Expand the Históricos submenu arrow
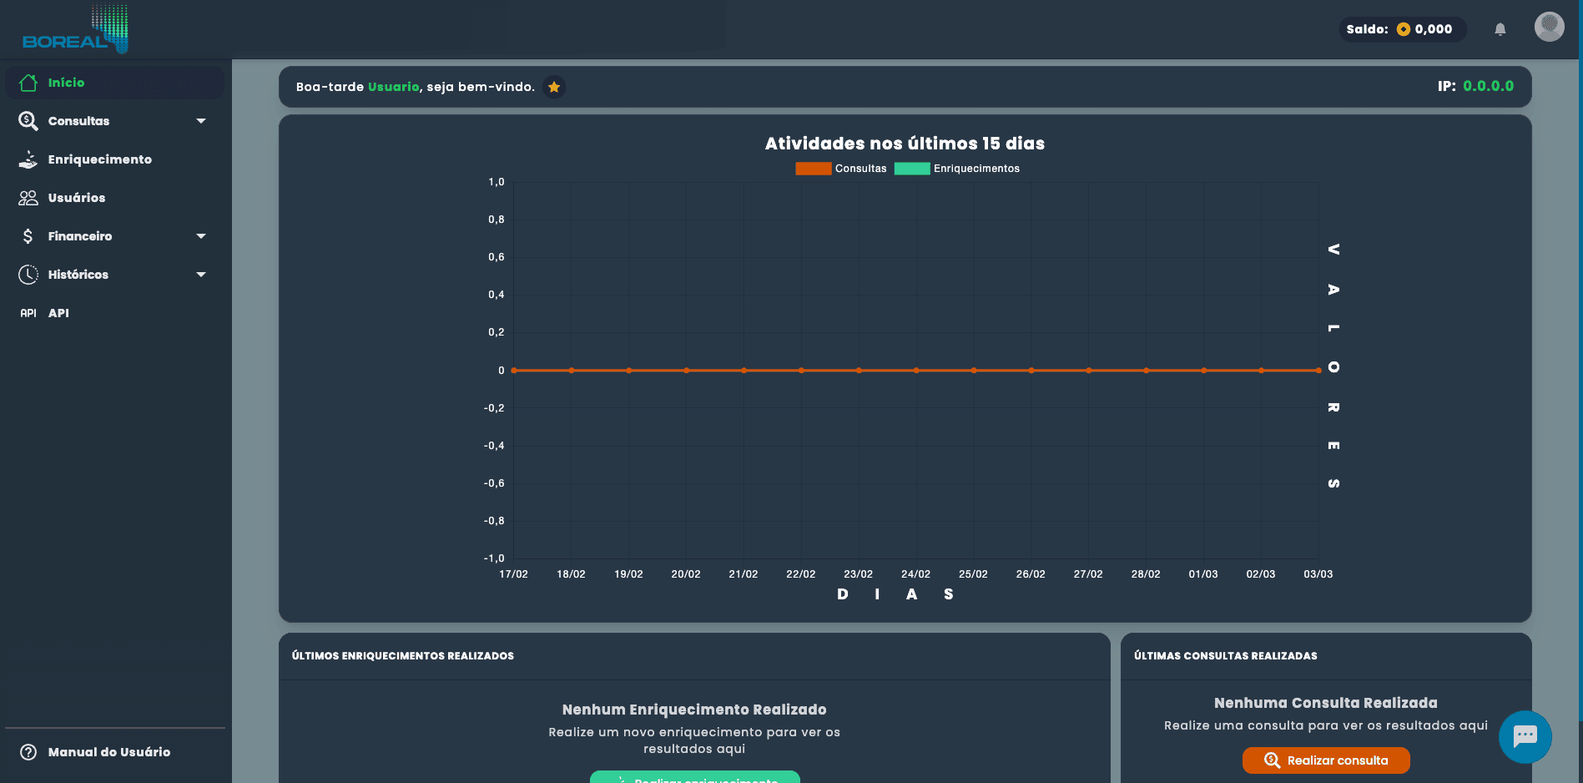The height and width of the screenshot is (783, 1583). 201,275
